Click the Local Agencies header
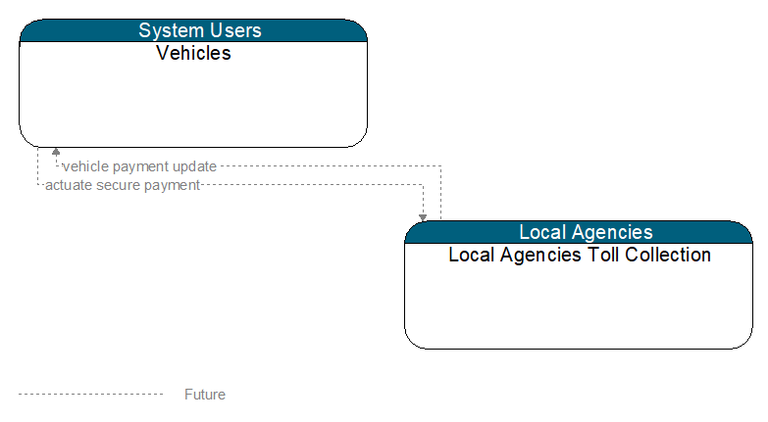 [x=579, y=232]
